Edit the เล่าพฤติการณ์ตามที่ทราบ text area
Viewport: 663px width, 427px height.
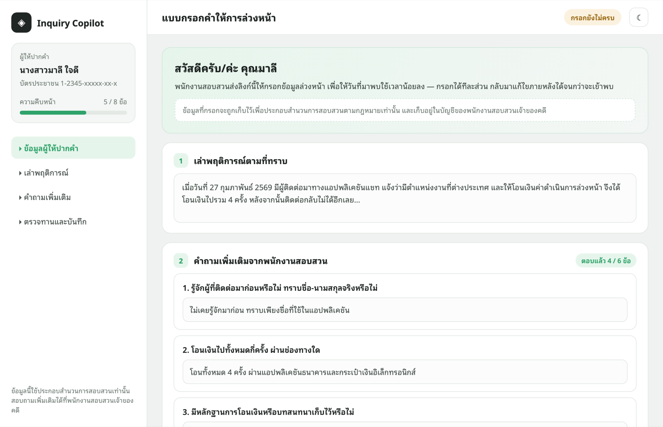[x=405, y=198]
